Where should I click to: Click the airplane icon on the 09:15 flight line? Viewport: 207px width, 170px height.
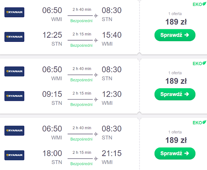tap(96, 100)
